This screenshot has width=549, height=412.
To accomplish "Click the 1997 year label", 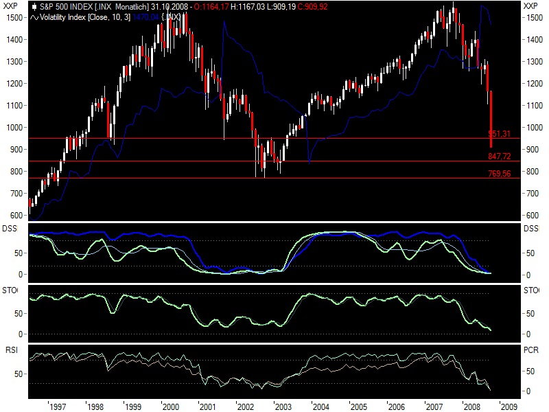I will (x=58, y=407).
